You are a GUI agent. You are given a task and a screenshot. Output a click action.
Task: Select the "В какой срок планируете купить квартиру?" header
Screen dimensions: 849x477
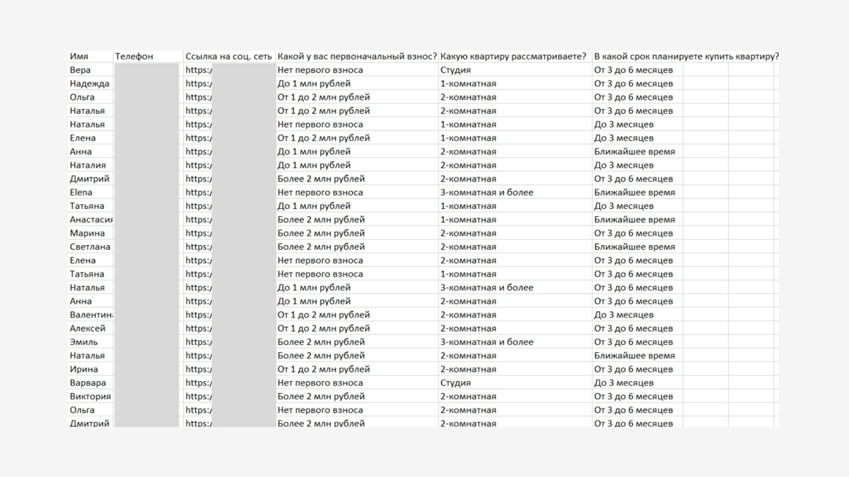[x=686, y=57]
